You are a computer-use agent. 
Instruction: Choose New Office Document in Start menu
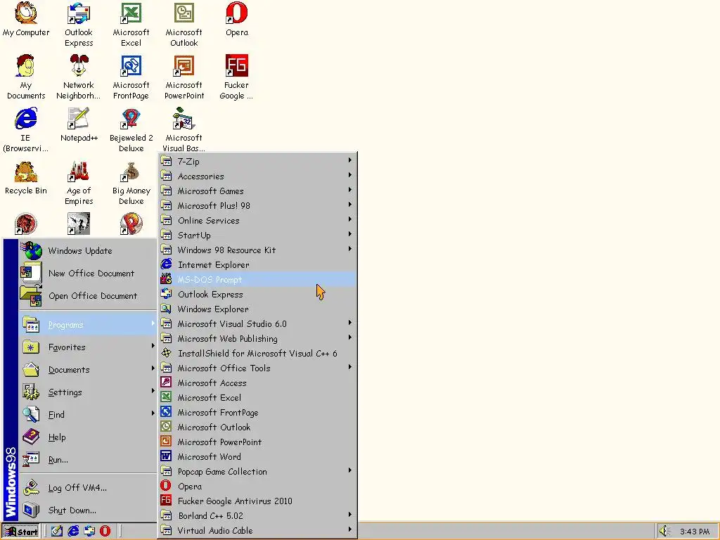point(87,274)
